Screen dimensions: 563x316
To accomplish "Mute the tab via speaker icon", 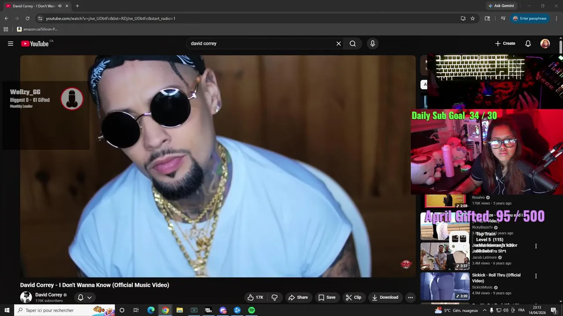I will coord(60,6).
